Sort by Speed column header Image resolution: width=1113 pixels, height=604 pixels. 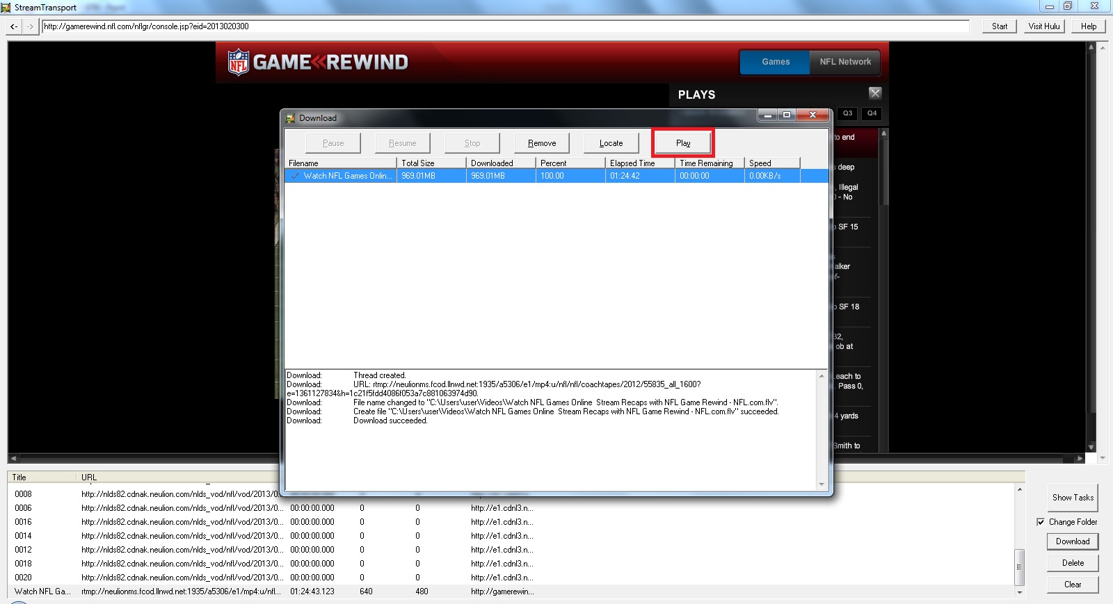[772, 163]
